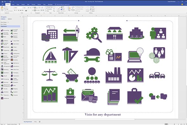Click the horizontal scrollbar below the canvas
The image size is (187, 125).
click(105, 119)
